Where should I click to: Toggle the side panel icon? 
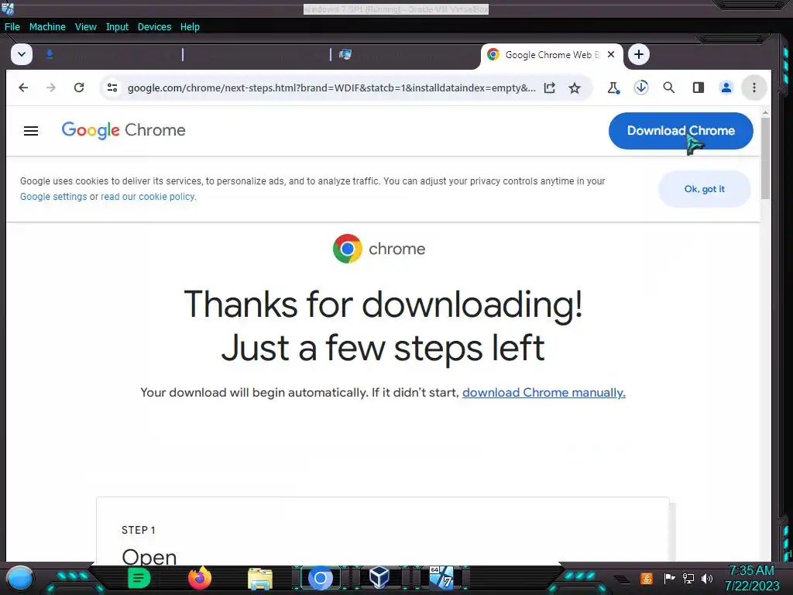pos(699,88)
